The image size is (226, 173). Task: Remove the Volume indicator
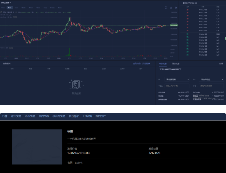tap(12, 48)
